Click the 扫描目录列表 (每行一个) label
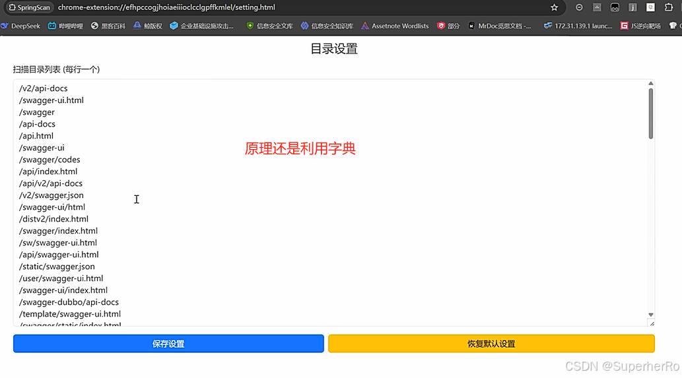 click(57, 69)
